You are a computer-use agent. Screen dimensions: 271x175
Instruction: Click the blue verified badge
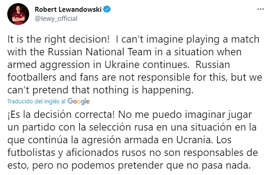click(x=107, y=9)
